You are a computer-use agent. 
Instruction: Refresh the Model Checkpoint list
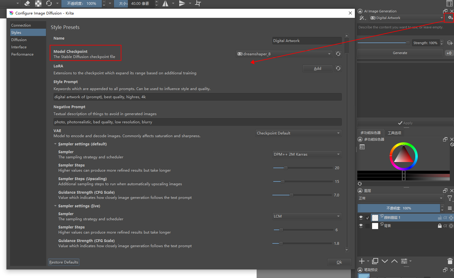[338, 54]
